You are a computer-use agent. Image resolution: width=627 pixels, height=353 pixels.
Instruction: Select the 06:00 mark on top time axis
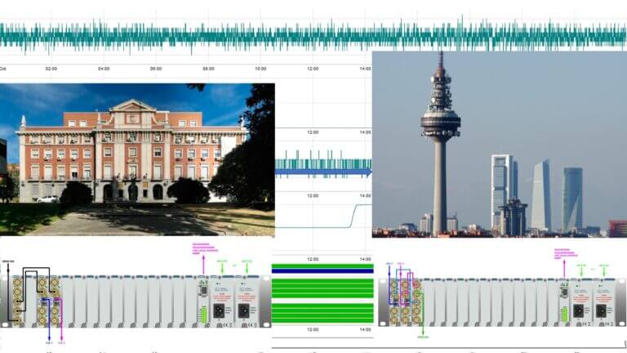coord(156,69)
